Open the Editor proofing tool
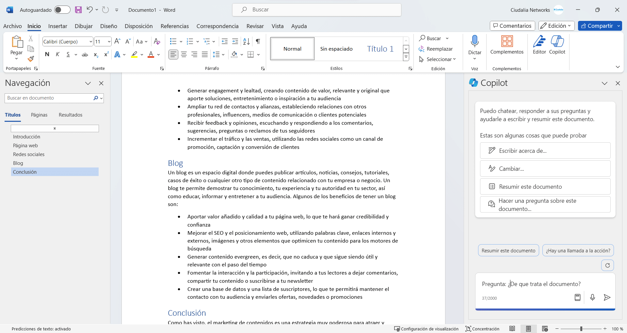The width and height of the screenshot is (627, 333). click(x=539, y=45)
